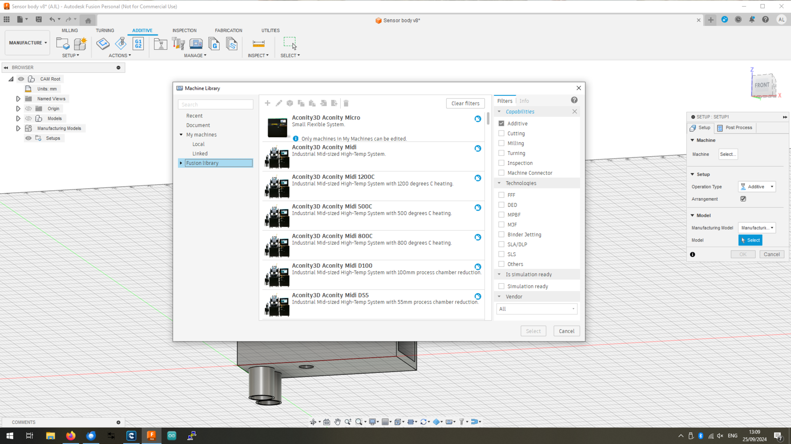Click the Orbit icon in navigation bar
This screenshot has width=791, height=444.
[x=313, y=422]
